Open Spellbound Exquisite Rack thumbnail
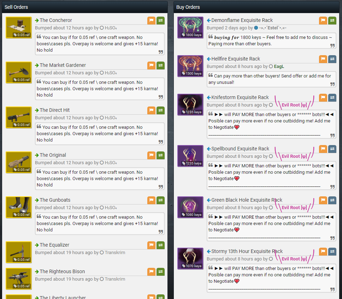 [x=190, y=156]
